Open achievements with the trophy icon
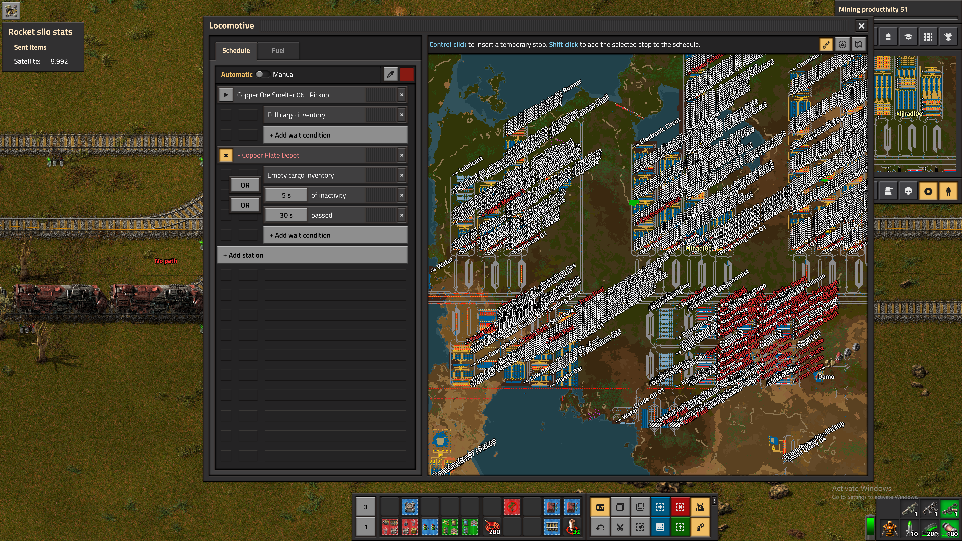This screenshot has width=962, height=541. tap(948, 37)
